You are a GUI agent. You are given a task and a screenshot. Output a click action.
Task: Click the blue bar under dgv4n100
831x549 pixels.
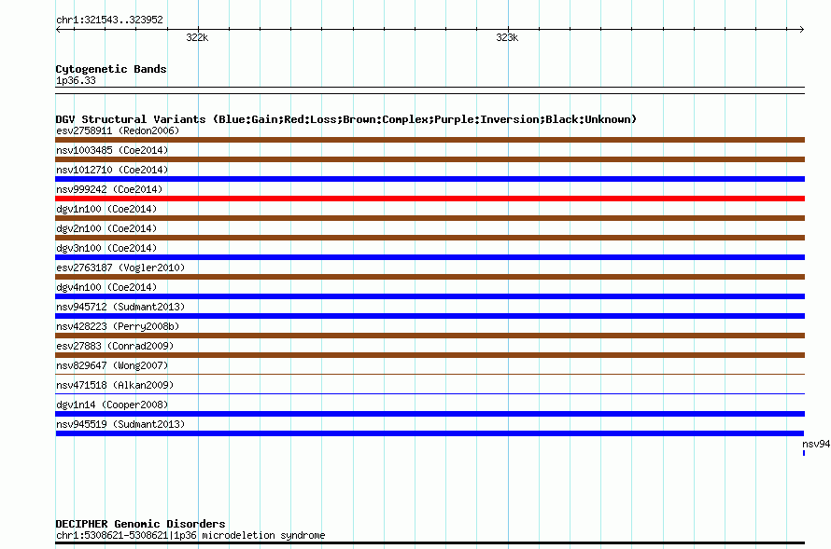coord(430,296)
